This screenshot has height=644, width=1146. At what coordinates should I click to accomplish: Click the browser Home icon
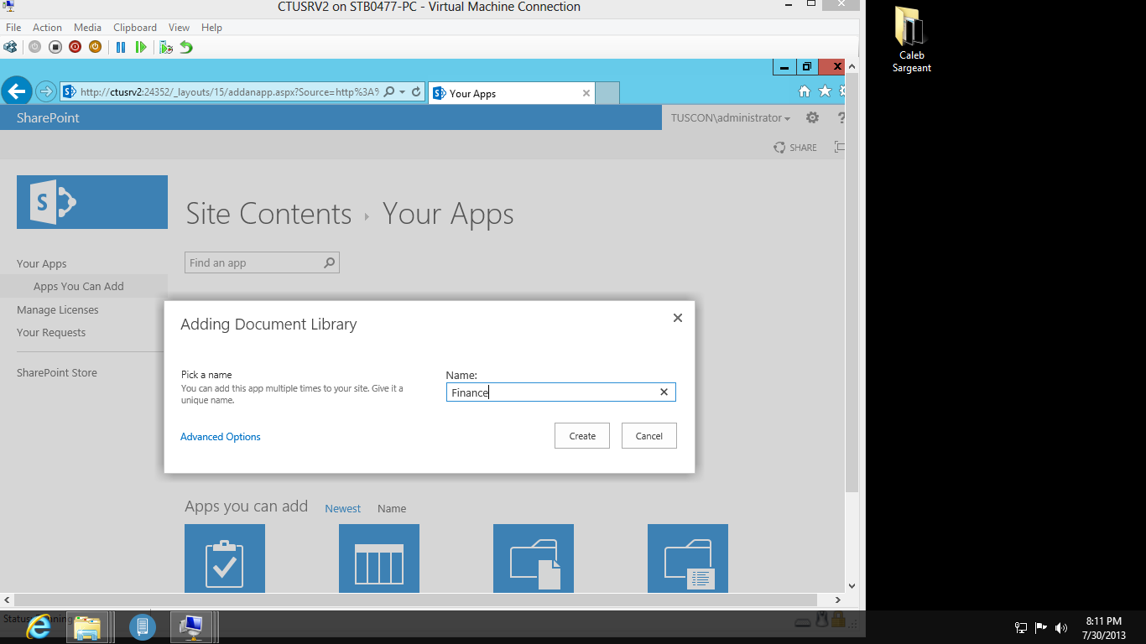(x=804, y=91)
